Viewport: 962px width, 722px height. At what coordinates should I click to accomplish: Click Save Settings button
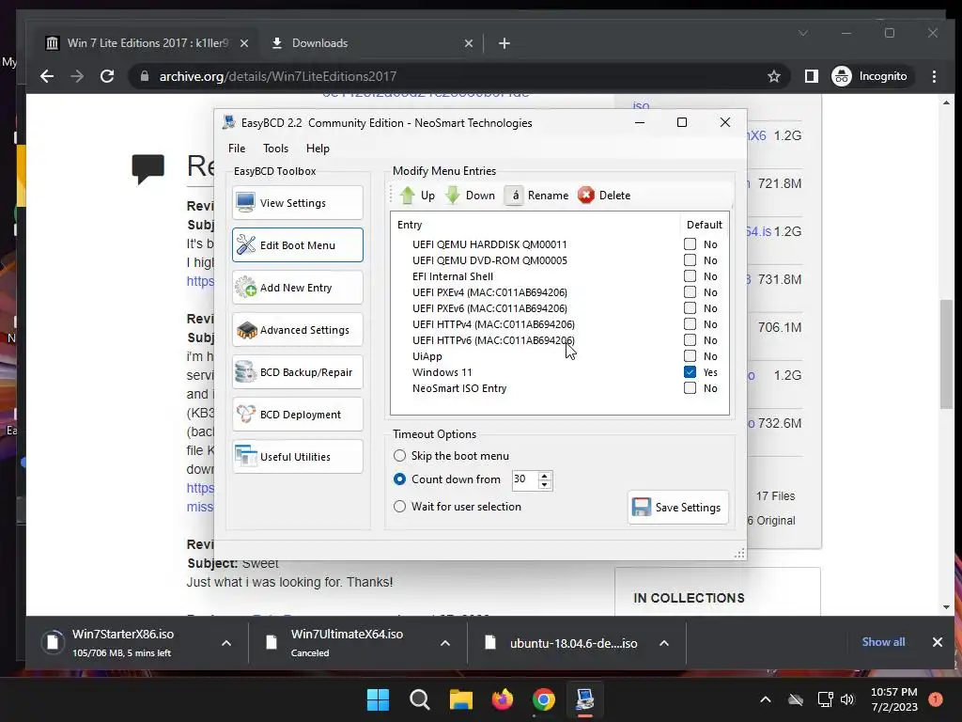pyautogui.click(x=678, y=507)
